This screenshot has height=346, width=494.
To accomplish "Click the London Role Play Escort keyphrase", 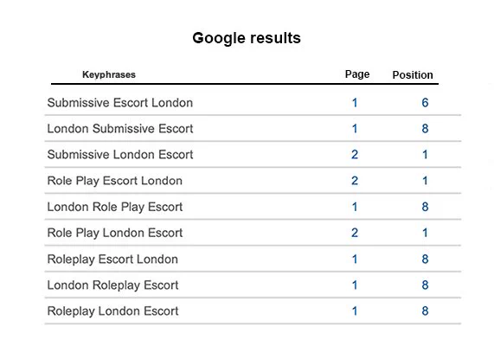I will click(115, 207).
